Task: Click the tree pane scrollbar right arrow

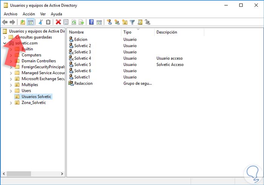Action: pos(62,174)
